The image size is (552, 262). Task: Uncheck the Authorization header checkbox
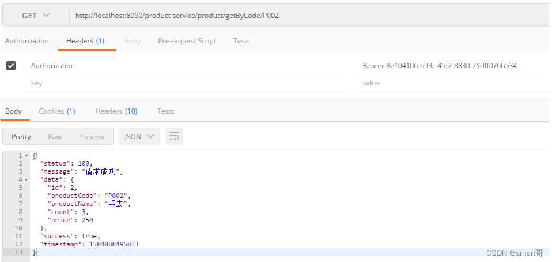click(x=11, y=66)
